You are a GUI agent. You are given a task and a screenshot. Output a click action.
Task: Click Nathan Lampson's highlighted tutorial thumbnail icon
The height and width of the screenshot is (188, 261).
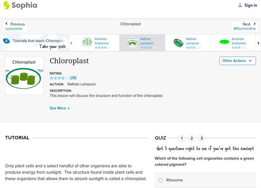tap(132, 42)
